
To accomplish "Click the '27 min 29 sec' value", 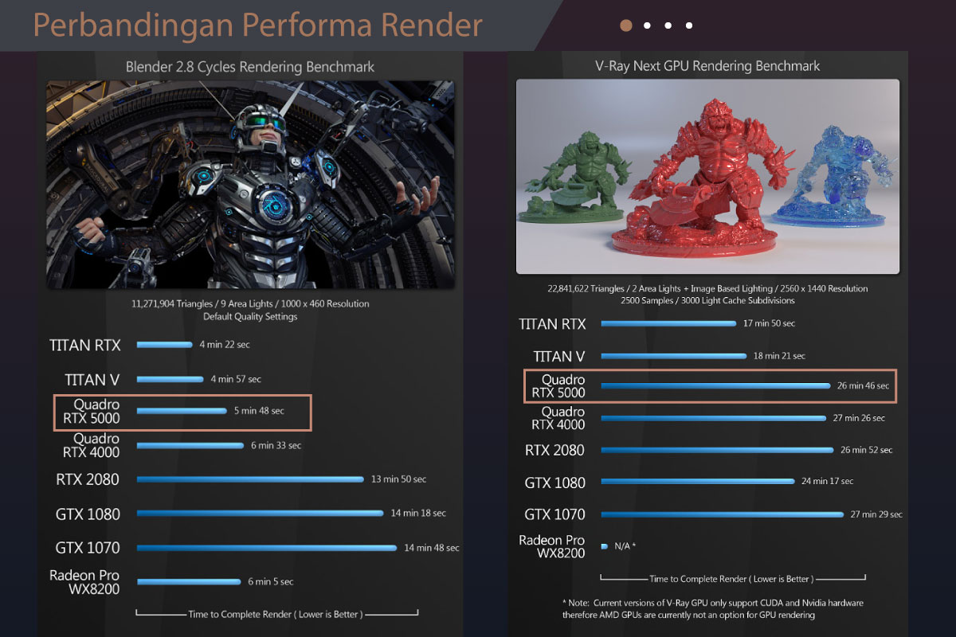I will tap(876, 514).
